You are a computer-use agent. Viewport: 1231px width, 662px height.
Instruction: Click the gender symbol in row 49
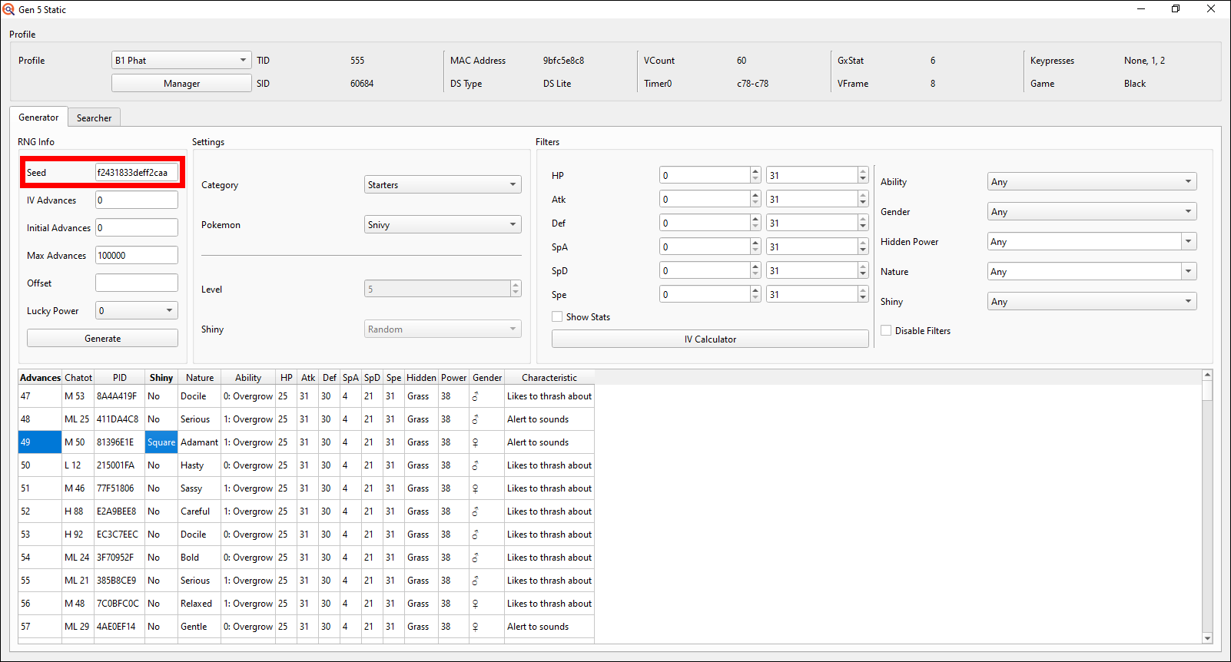click(475, 442)
